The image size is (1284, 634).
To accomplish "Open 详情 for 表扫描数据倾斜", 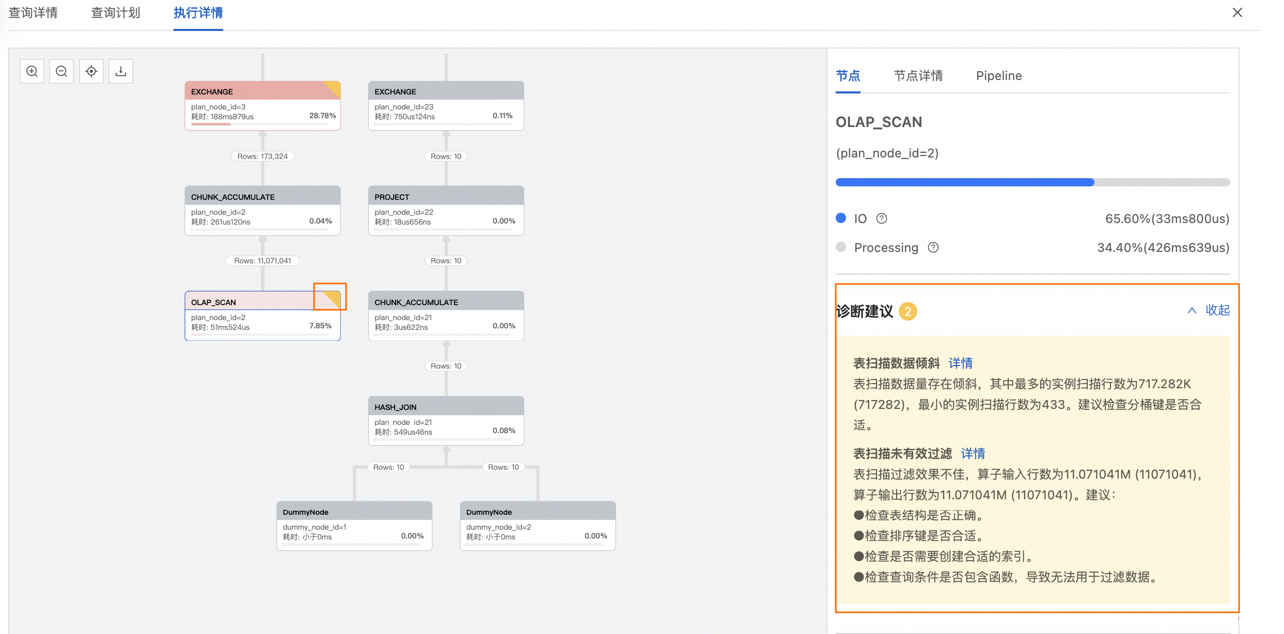I will (960, 363).
